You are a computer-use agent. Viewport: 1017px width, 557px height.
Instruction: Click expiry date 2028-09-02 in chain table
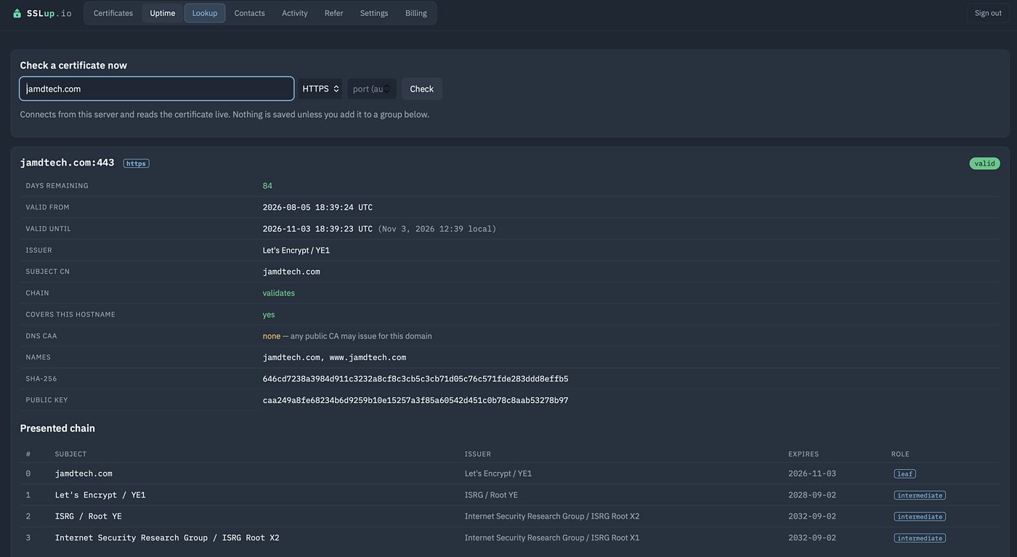tap(812, 495)
